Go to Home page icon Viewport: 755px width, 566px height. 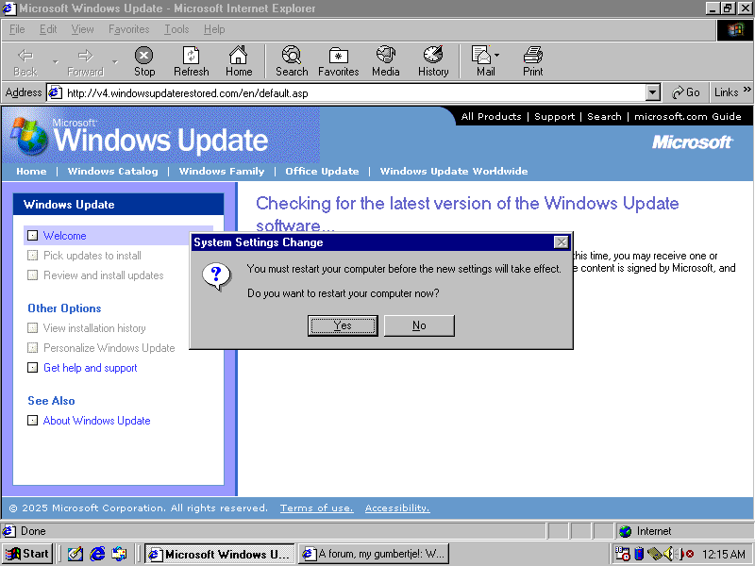point(239,57)
